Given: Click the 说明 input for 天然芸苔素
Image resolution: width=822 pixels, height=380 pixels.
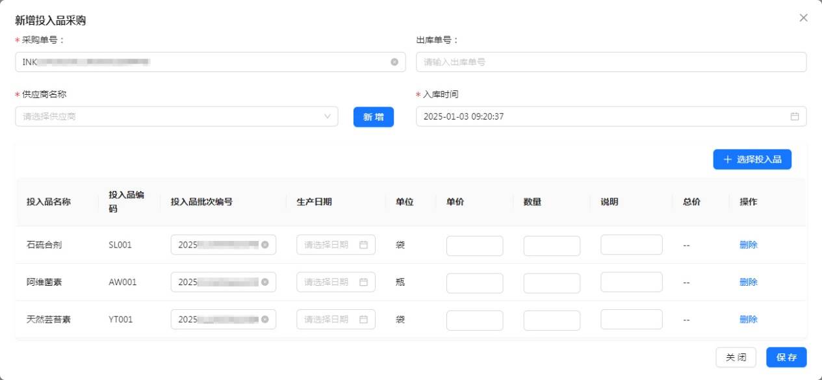Looking at the screenshot, I should (x=631, y=320).
